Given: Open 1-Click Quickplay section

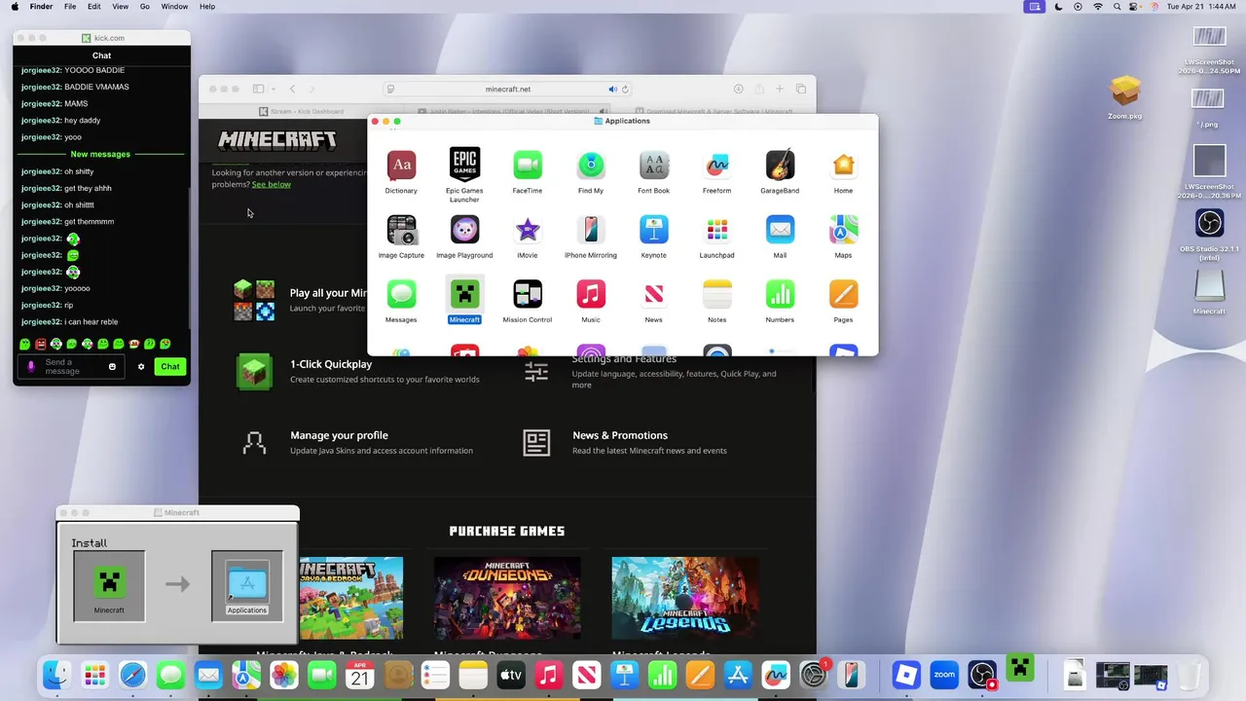Looking at the screenshot, I should pos(331,364).
